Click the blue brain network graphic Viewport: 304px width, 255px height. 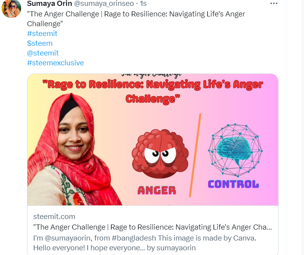235,150
